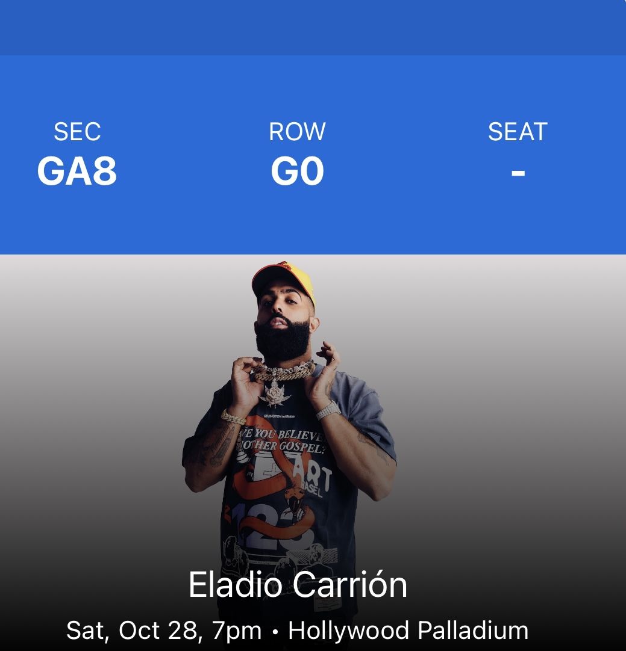Screen dimensions: 626x651
Task: Tap the ROW label
Action: click(297, 132)
